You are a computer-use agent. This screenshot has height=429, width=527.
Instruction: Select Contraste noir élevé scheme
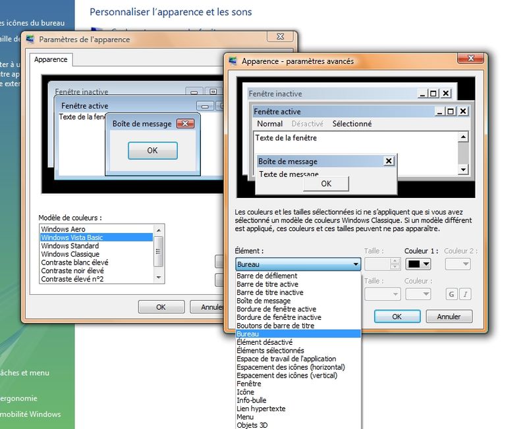coord(96,270)
